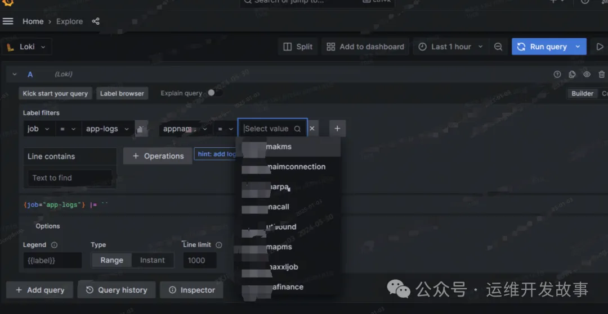Image resolution: width=608 pixels, height=314 pixels.
Task: Hide query A using the eye icon
Action: (x=587, y=74)
